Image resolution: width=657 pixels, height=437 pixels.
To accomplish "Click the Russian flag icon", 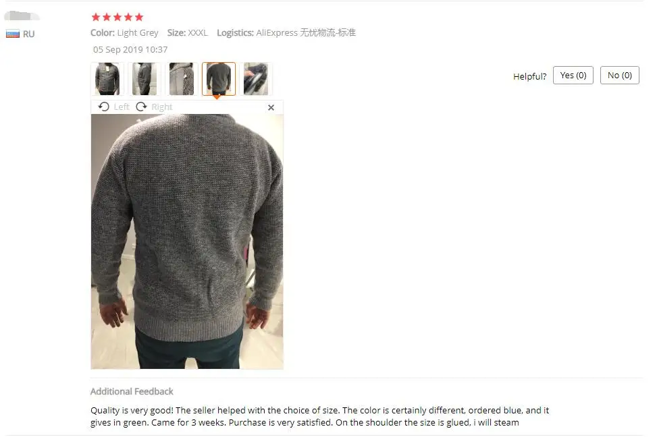I will [x=13, y=34].
